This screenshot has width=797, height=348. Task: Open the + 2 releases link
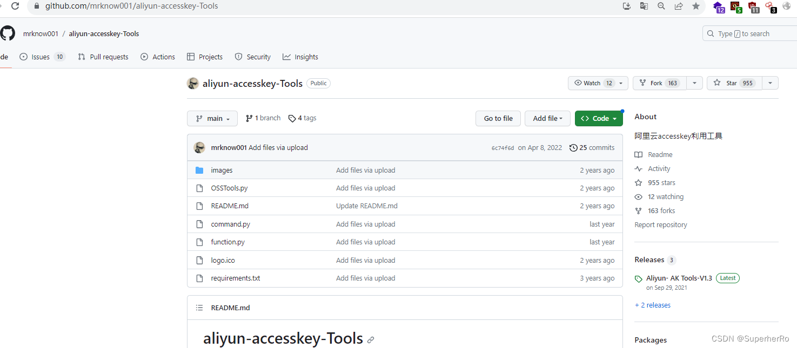(653, 305)
